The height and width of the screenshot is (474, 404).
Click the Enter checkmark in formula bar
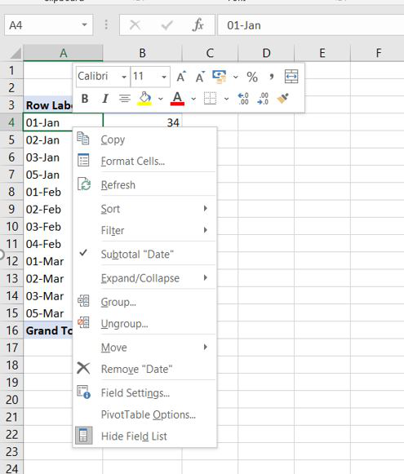pyautogui.click(x=167, y=25)
